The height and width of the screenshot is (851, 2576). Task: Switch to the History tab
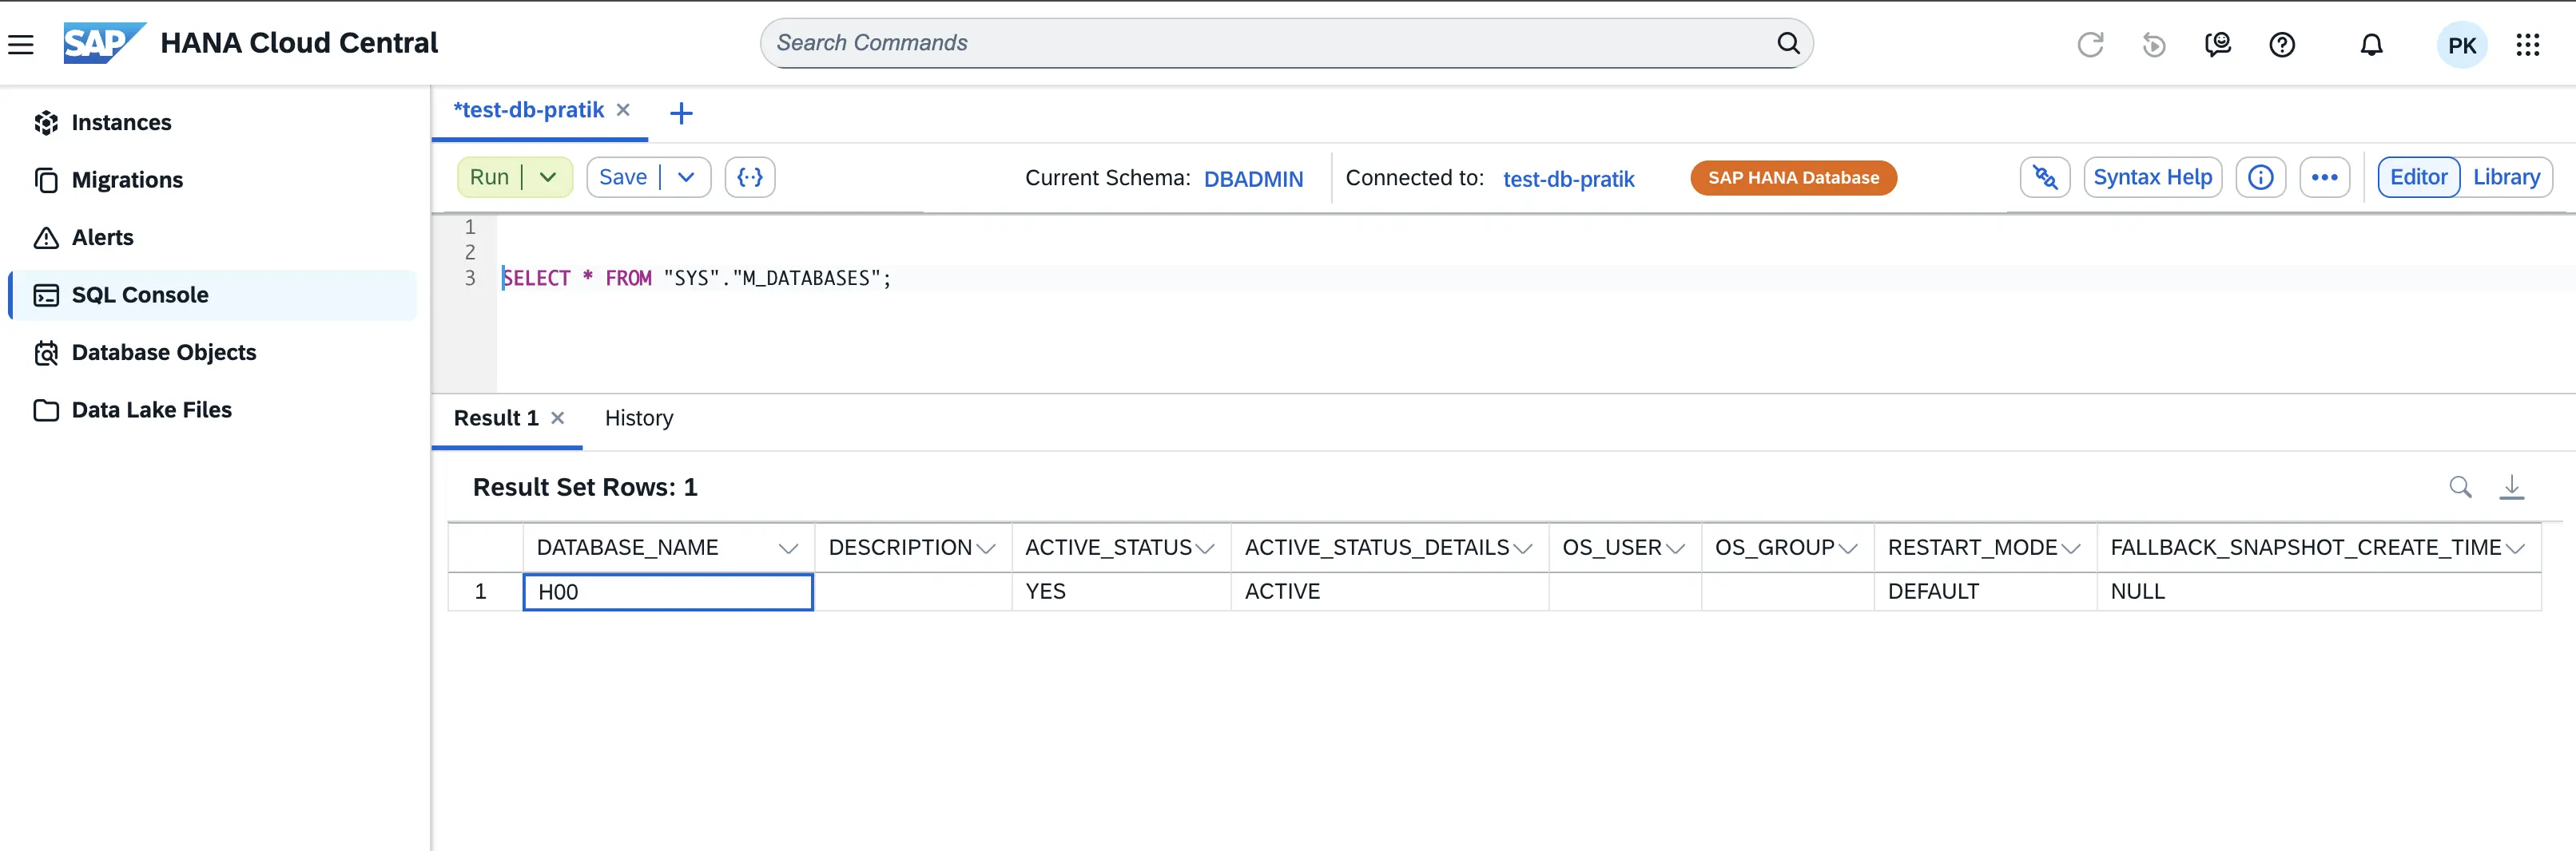(639, 418)
